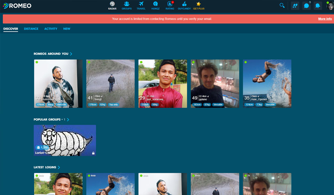Expand the Latest Logins section
334x195 pixels.
(x=59, y=167)
